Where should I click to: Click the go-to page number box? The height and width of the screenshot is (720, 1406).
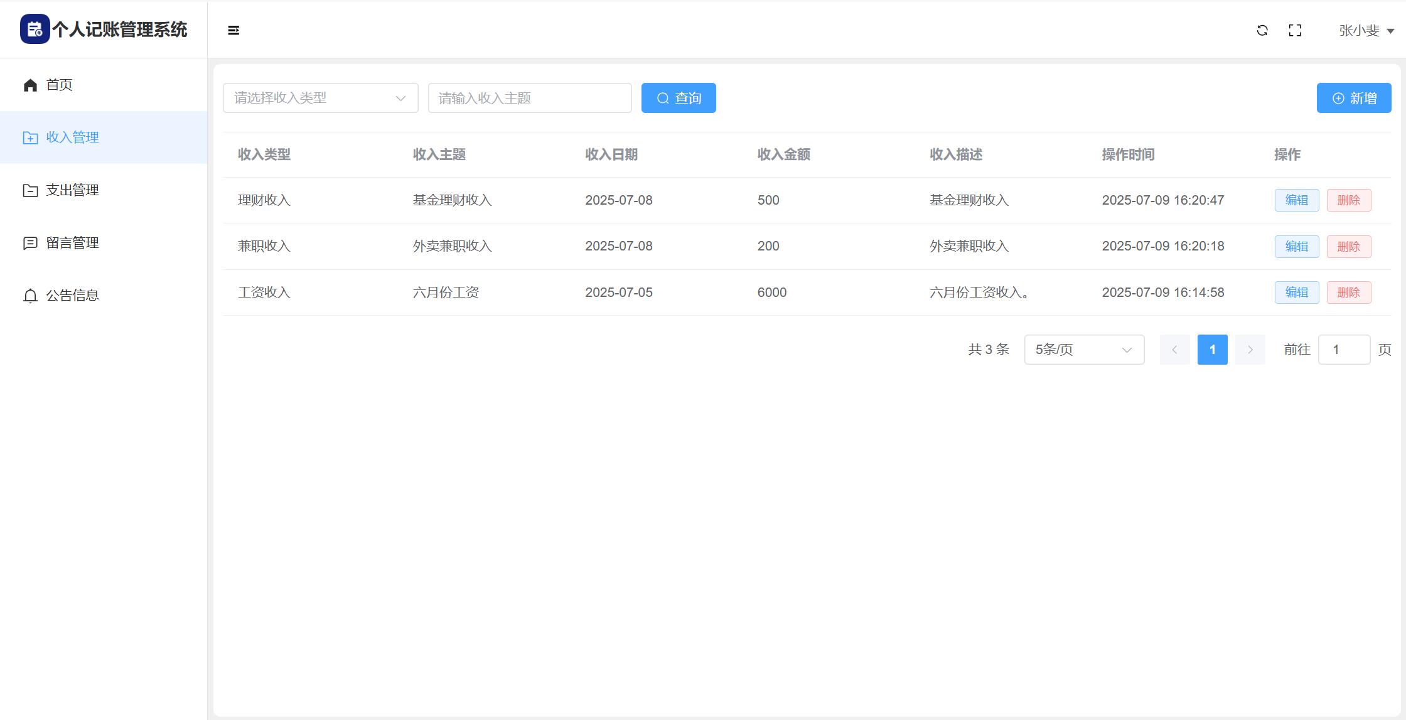coord(1344,350)
